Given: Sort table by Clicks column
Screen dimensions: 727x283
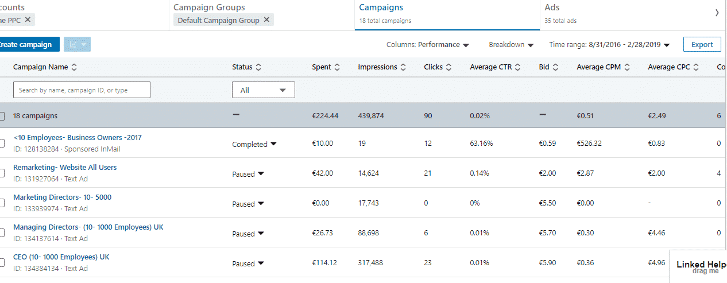Looking at the screenshot, I should [x=449, y=67].
